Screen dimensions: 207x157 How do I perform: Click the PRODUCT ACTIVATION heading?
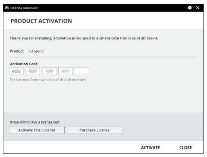[x=41, y=21]
